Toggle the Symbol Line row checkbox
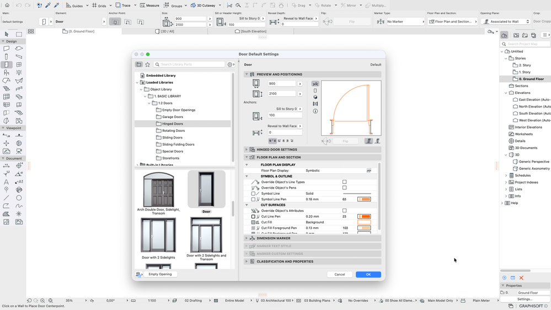 click(x=253, y=194)
